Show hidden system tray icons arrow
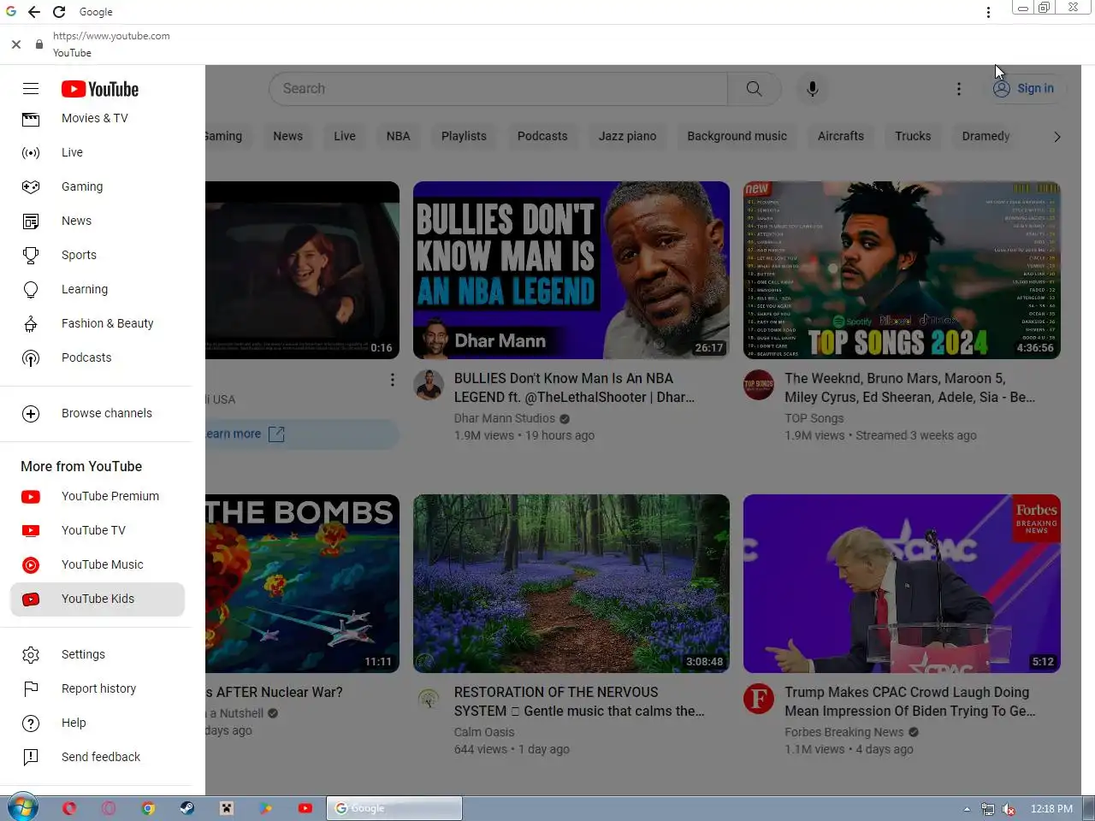The width and height of the screenshot is (1095, 821). pos(967,809)
